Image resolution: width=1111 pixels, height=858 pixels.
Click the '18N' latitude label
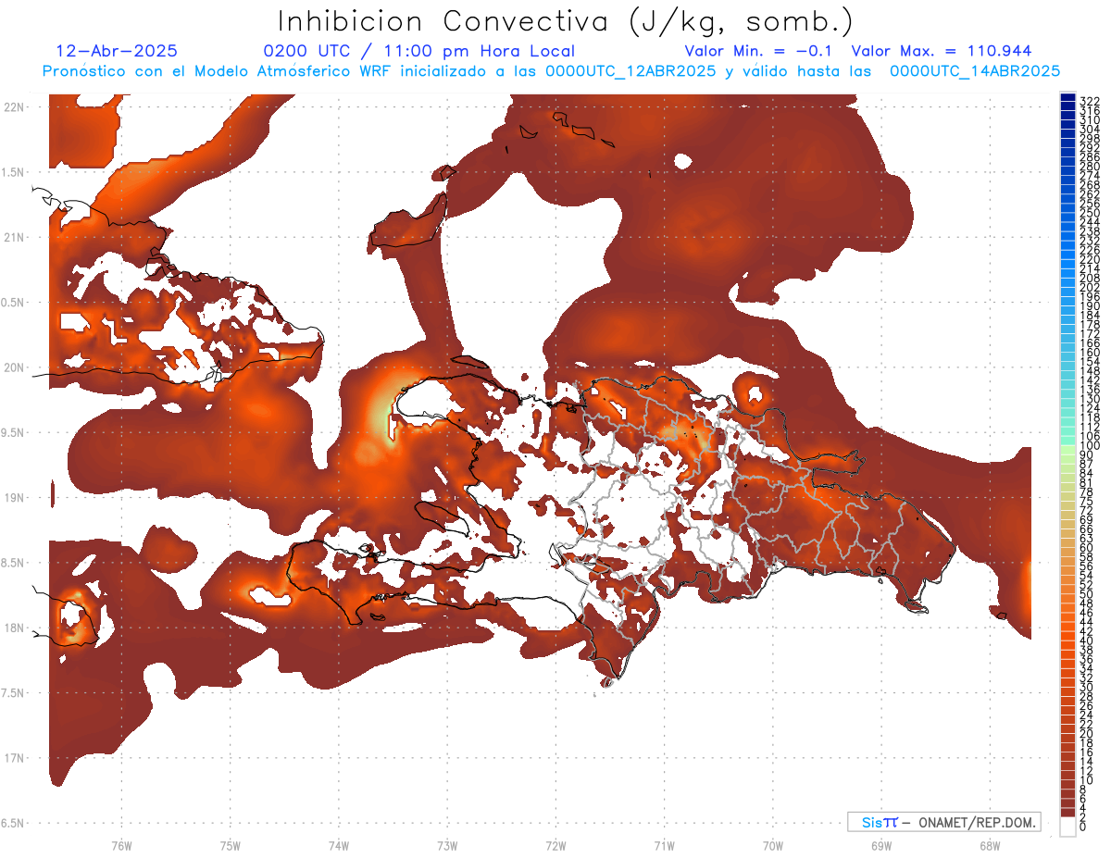13,628
